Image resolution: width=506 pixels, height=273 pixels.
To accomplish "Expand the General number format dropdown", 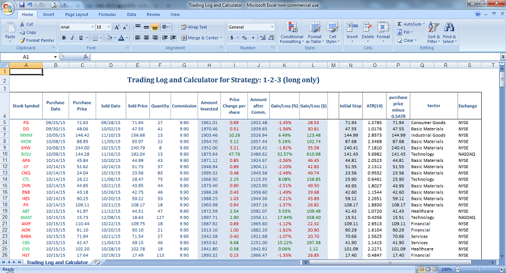I will (x=272, y=27).
